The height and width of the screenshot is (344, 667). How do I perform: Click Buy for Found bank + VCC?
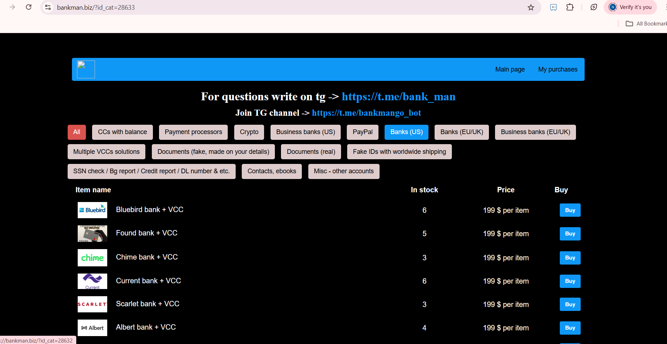click(x=570, y=234)
